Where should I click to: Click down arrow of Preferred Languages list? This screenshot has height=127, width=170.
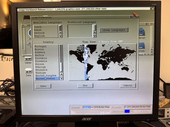point(95,36)
